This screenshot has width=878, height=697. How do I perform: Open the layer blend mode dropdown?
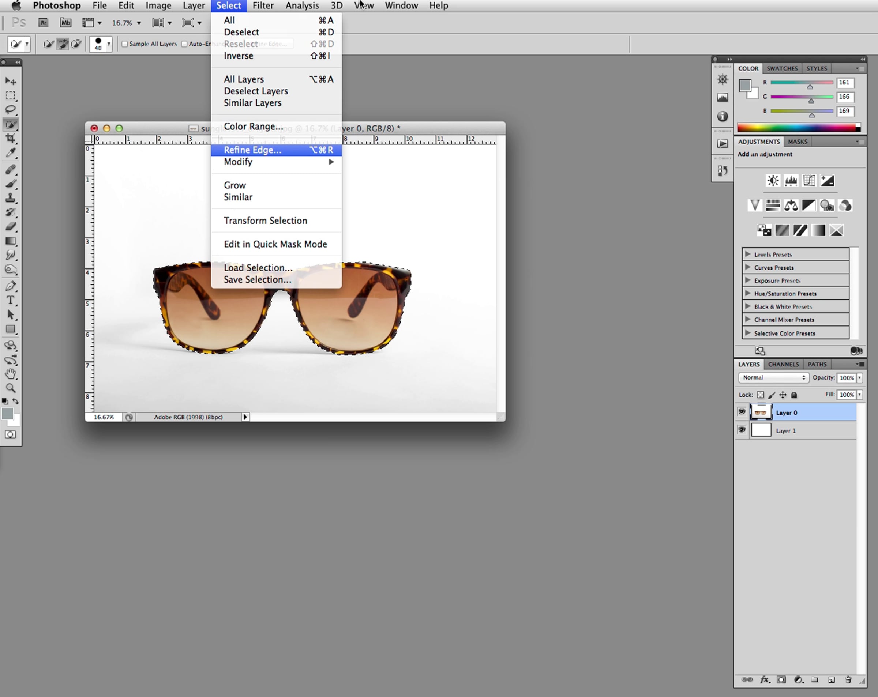tap(773, 377)
